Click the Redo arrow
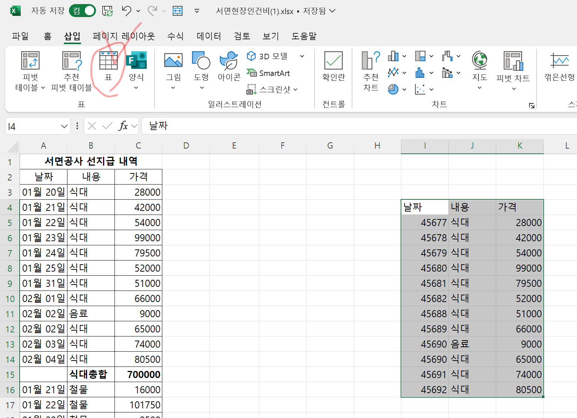This screenshot has width=577, height=418. (x=152, y=11)
